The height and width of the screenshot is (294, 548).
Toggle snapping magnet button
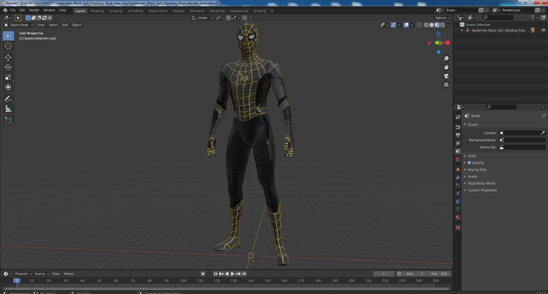click(x=228, y=18)
